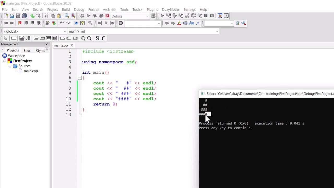
Task: Click the Sources folder label
Action: 24,66
